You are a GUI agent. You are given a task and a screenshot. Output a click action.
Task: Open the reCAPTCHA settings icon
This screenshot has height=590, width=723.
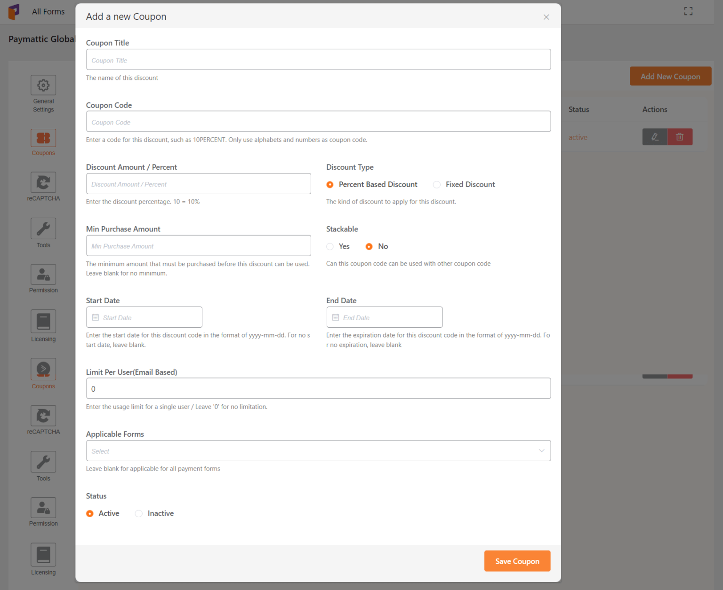click(x=43, y=182)
